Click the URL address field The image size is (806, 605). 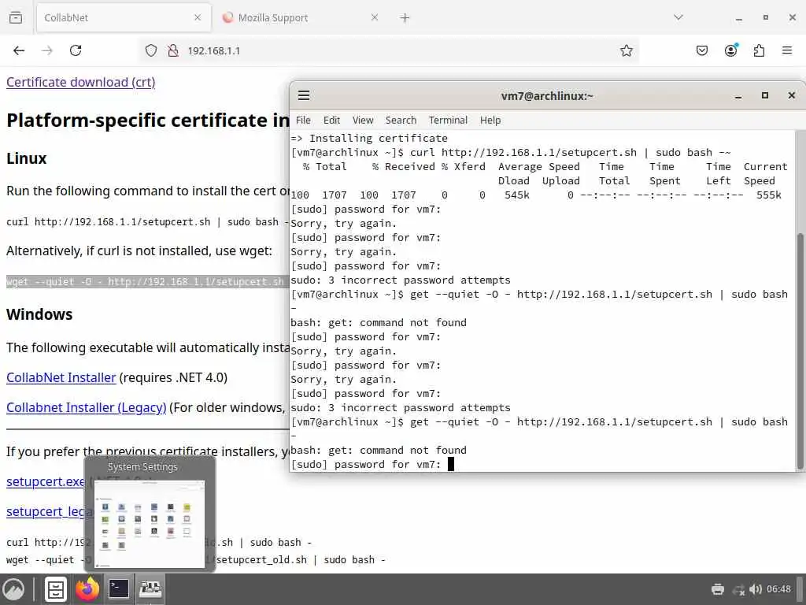(390, 50)
